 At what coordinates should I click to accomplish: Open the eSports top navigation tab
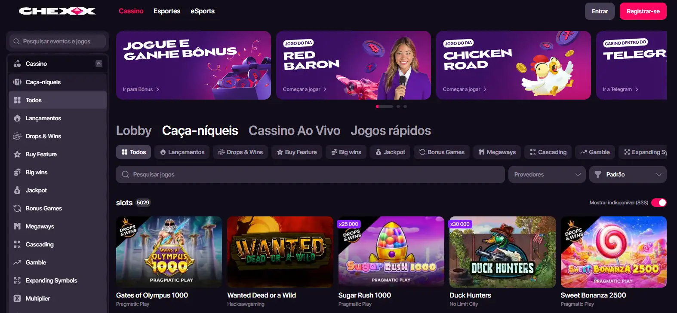pos(203,11)
